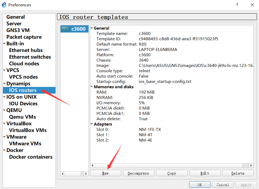Click template list scroll left arrow
The image size is (259, 189).
point(63,174)
